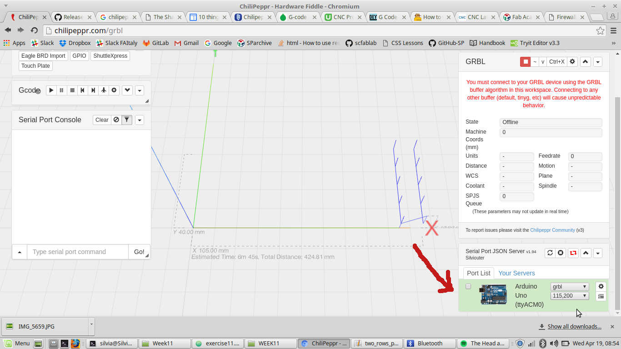
Task: Toggle the console filter funnel button
Action: click(127, 120)
